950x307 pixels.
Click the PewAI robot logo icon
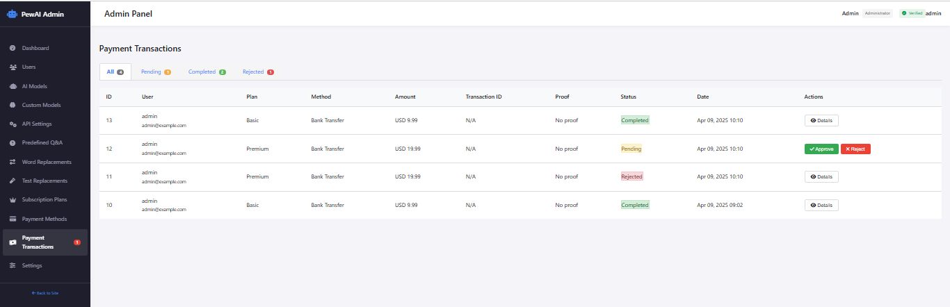pyautogui.click(x=12, y=13)
